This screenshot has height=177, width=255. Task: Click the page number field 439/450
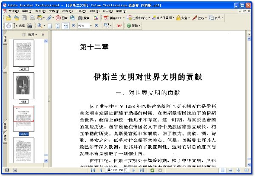(x=117, y=170)
